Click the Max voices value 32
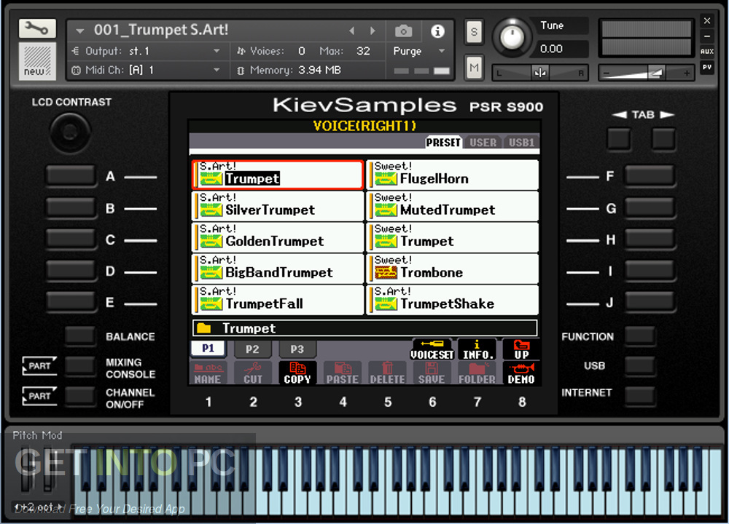The image size is (729, 524). point(363,51)
